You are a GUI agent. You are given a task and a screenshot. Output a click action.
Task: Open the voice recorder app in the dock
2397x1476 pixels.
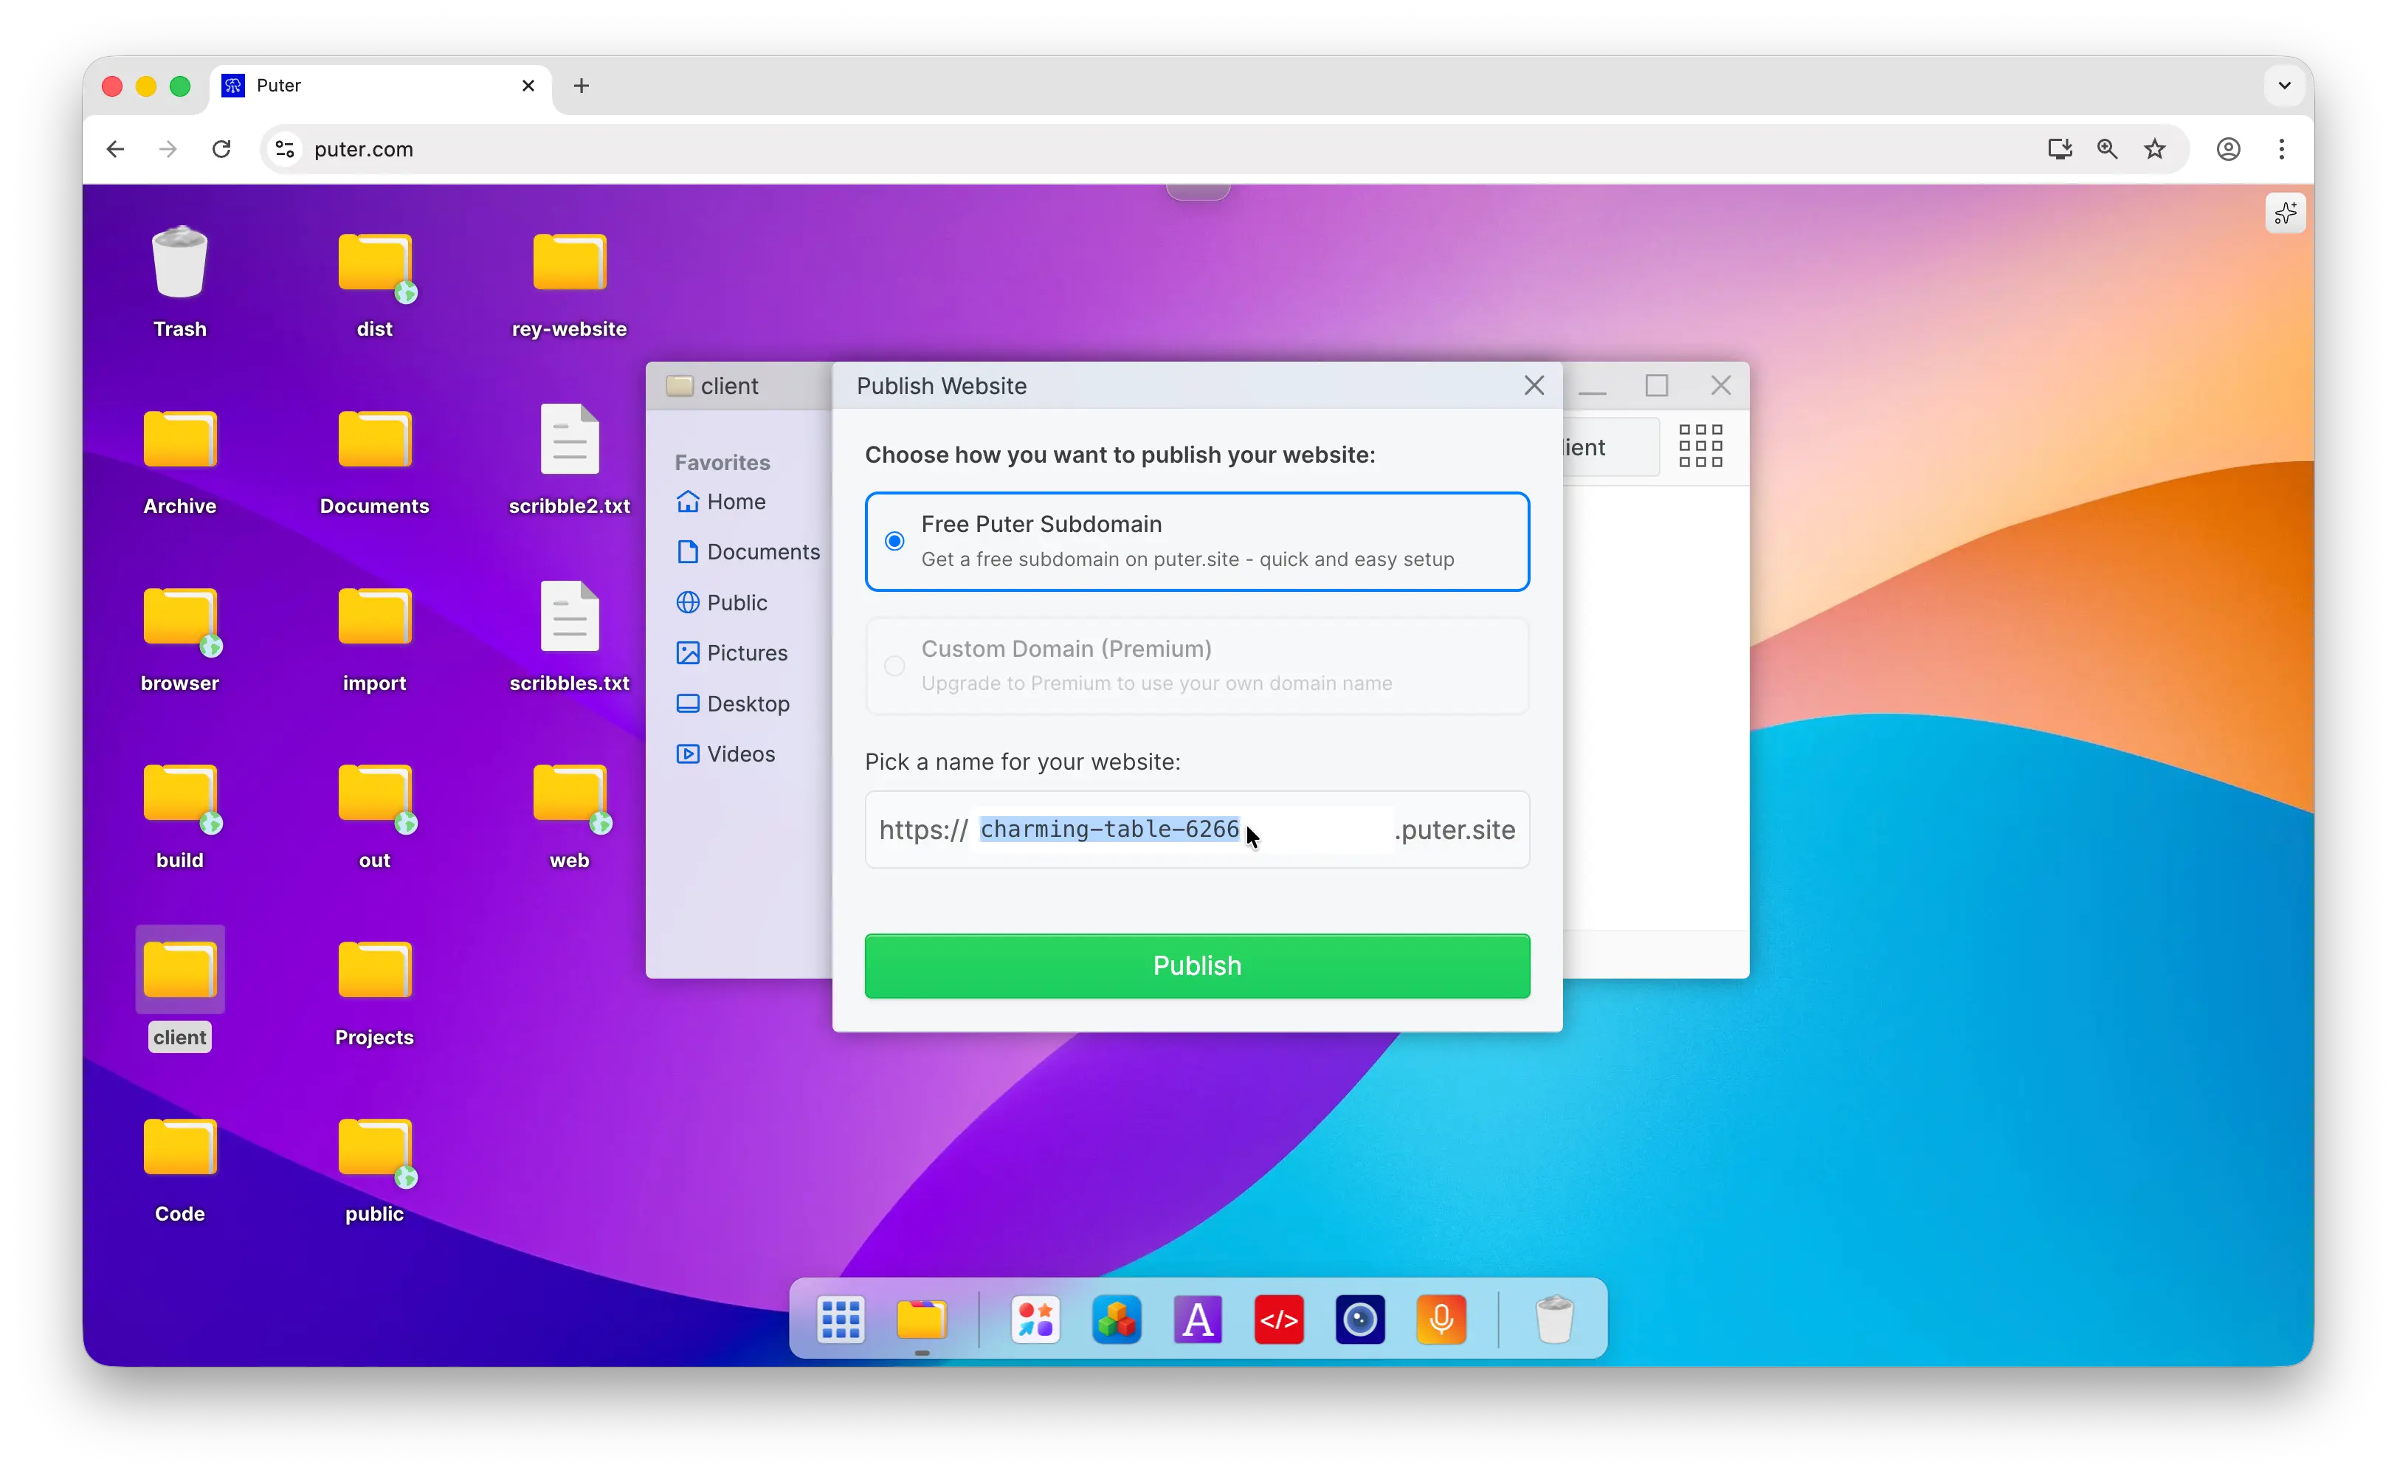[1441, 1319]
